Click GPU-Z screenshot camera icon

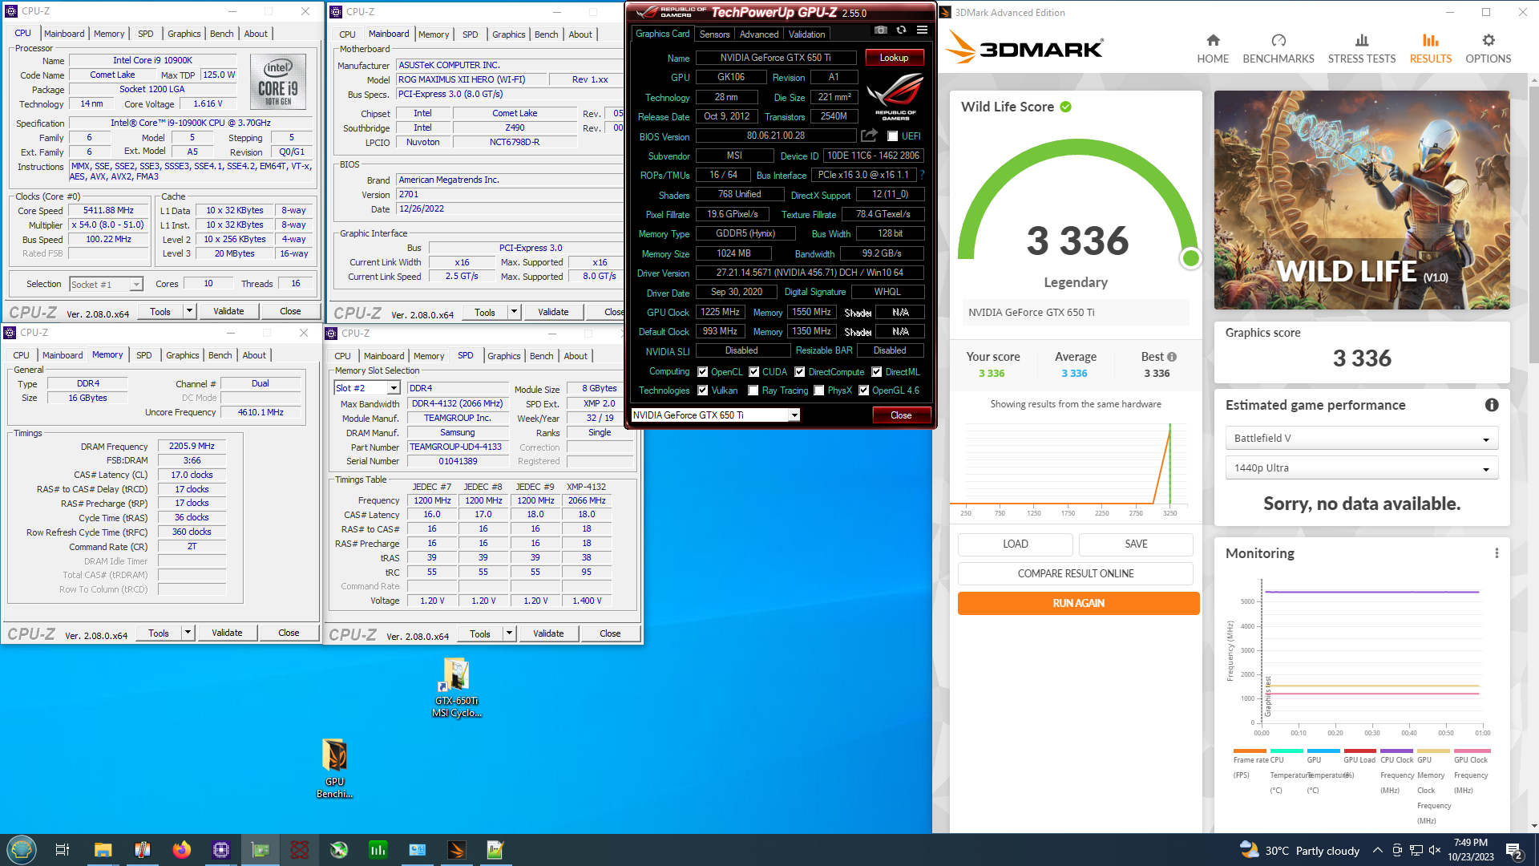(x=881, y=30)
